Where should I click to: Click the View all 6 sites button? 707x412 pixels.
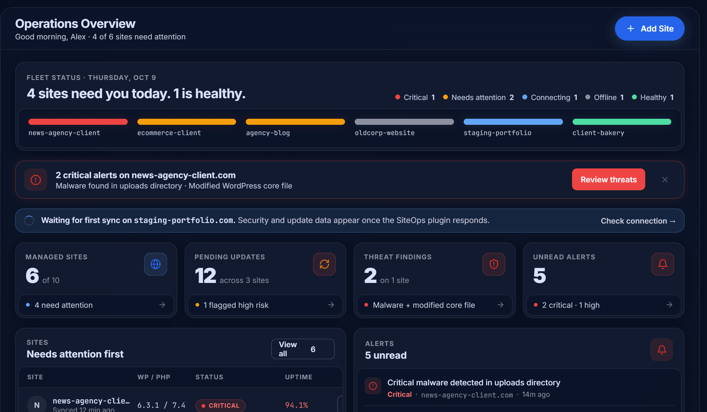[303, 349]
